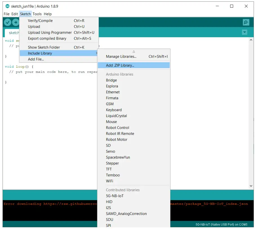
Task: Include the Servo library
Action: click(x=110, y=151)
